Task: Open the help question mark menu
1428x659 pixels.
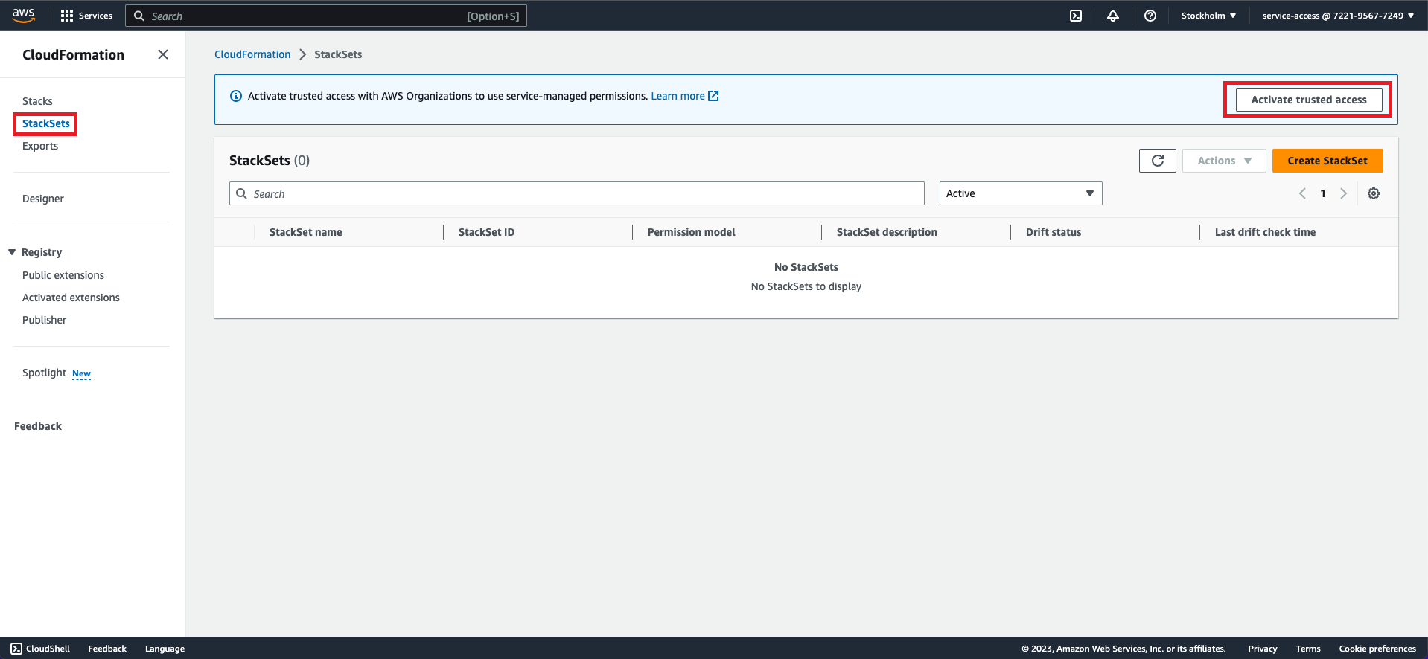Action: [x=1150, y=16]
